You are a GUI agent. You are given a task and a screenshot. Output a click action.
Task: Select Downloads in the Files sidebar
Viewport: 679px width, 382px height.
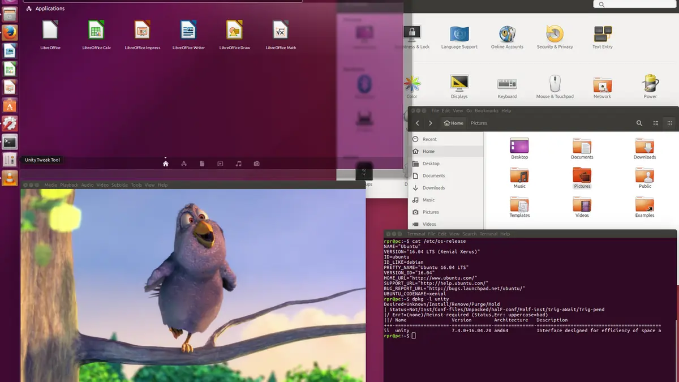click(x=446, y=188)
